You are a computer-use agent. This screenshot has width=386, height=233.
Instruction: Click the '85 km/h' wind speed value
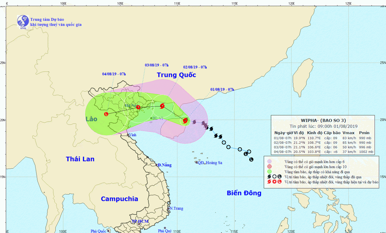pos(349,143)
